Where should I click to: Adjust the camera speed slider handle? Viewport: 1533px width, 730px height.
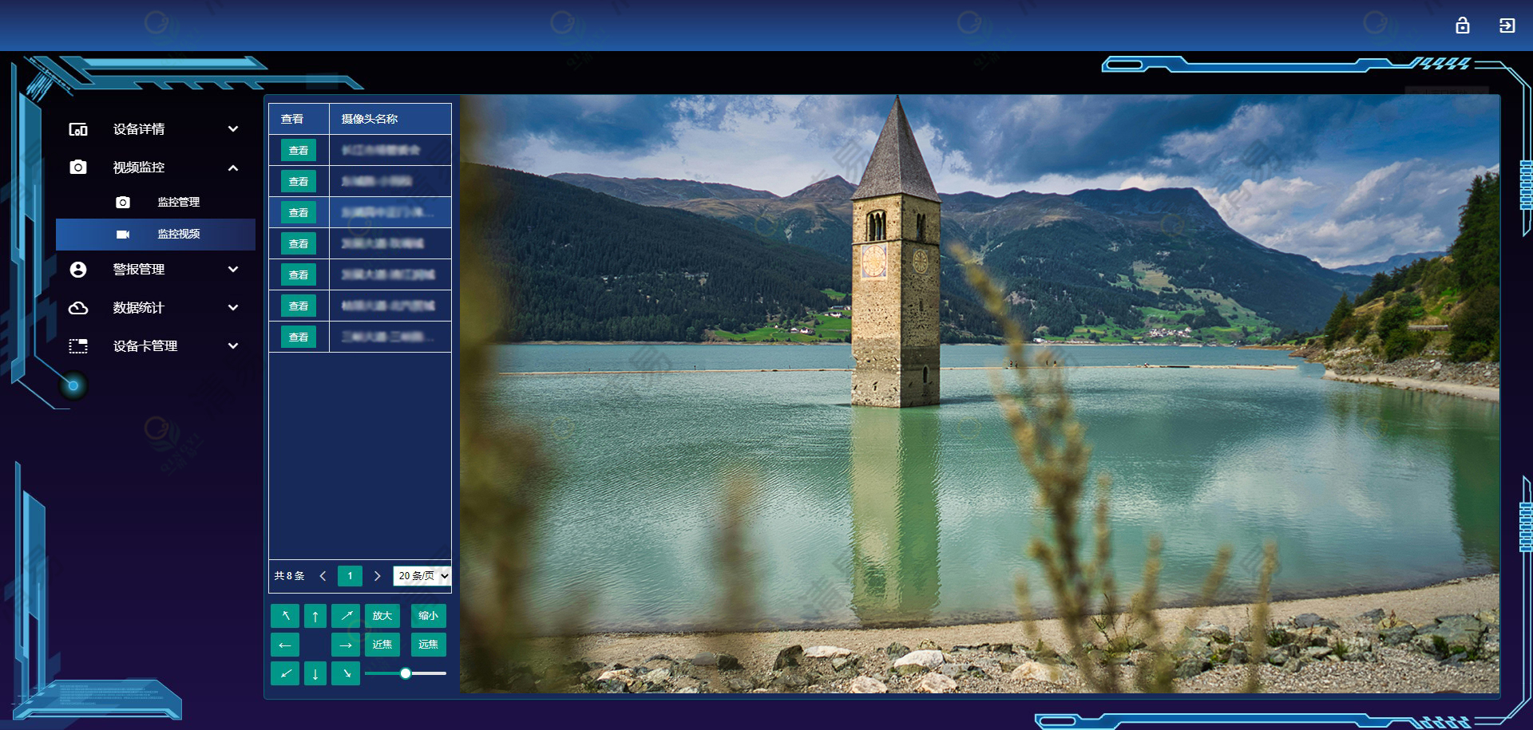pos(406,673)
